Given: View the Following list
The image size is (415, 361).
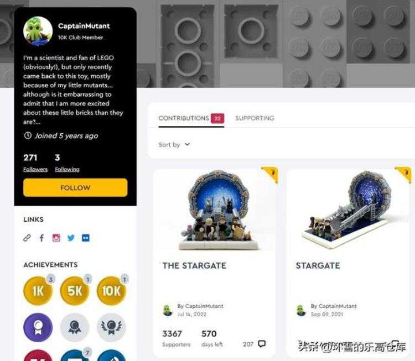Looking at the screenshot, I should pos(67,163).
